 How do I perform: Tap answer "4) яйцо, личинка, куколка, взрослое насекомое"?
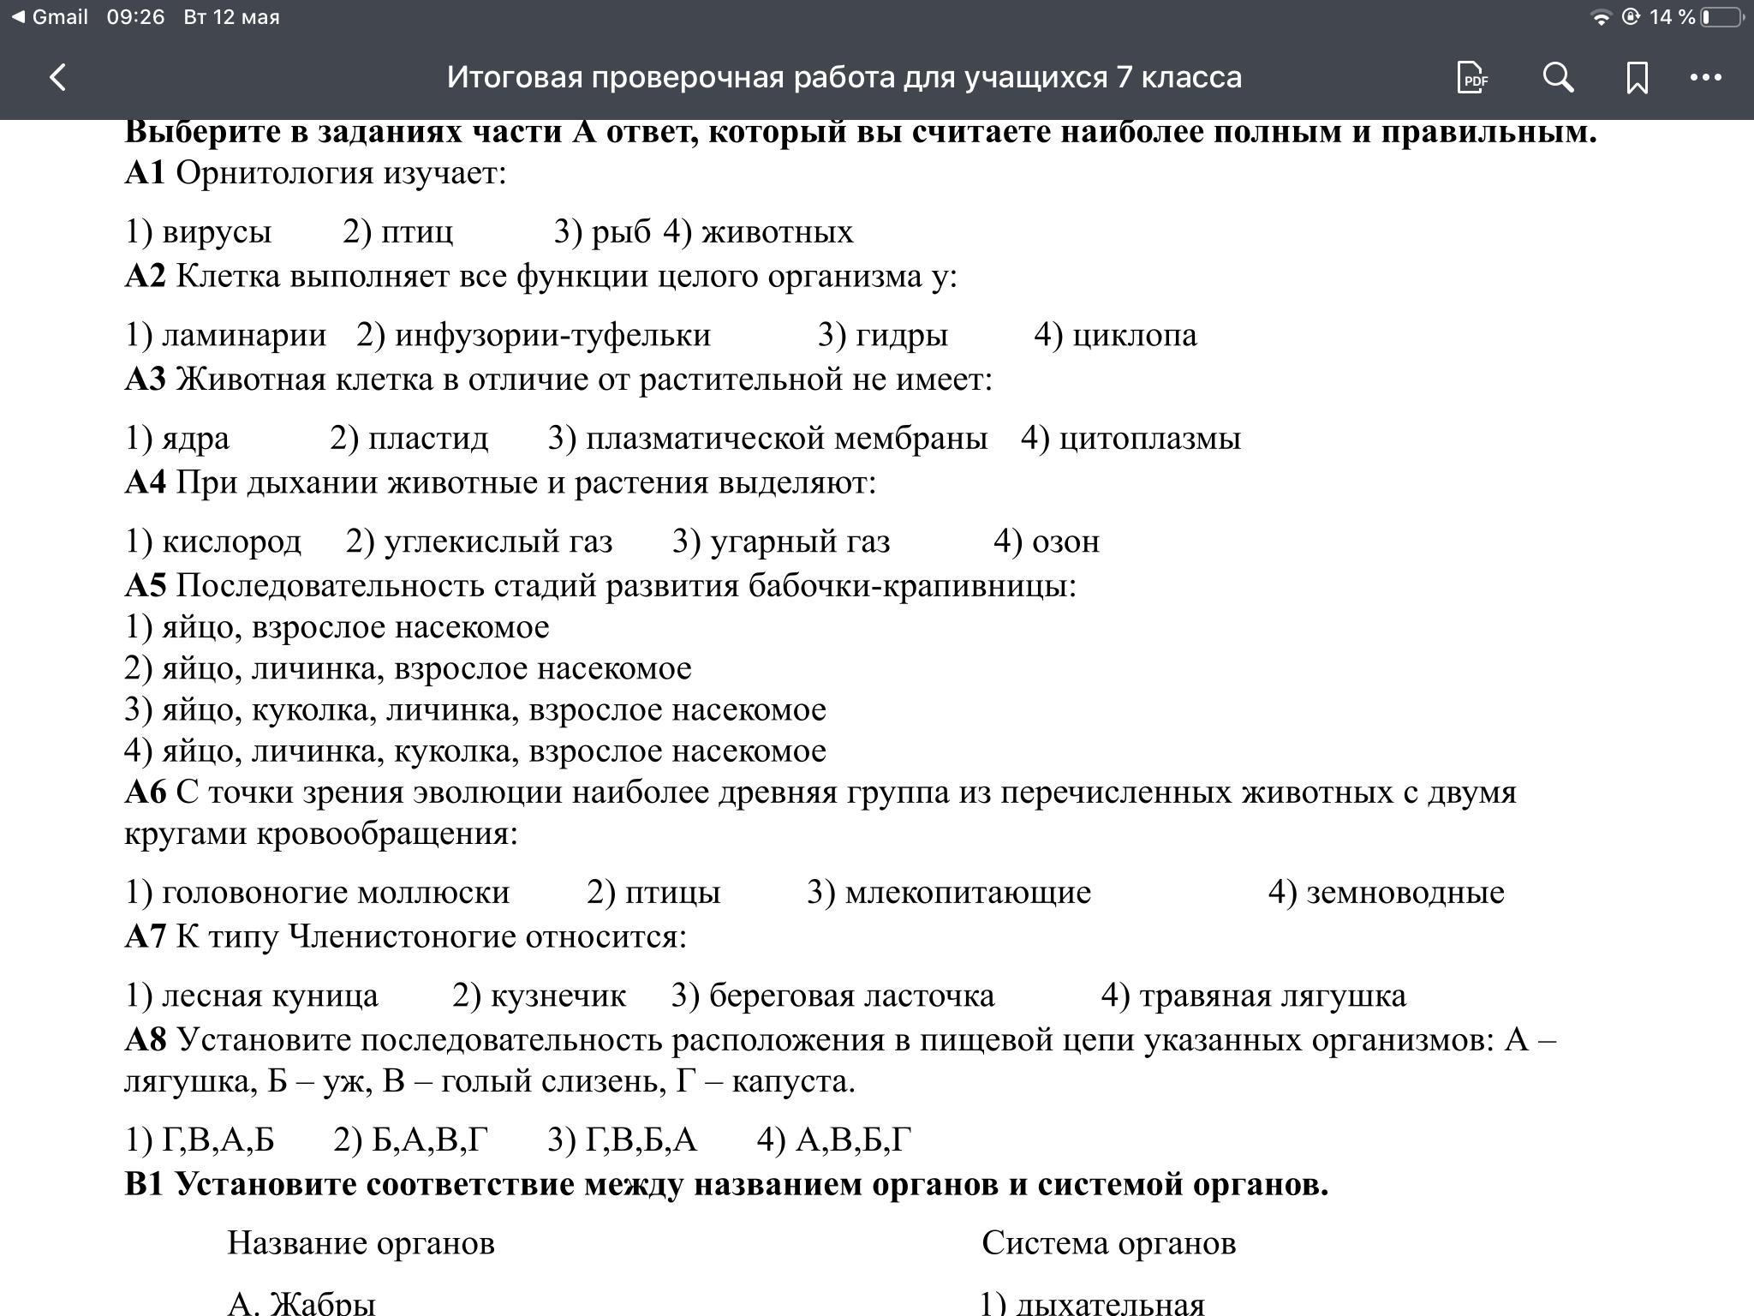(475, 751)
